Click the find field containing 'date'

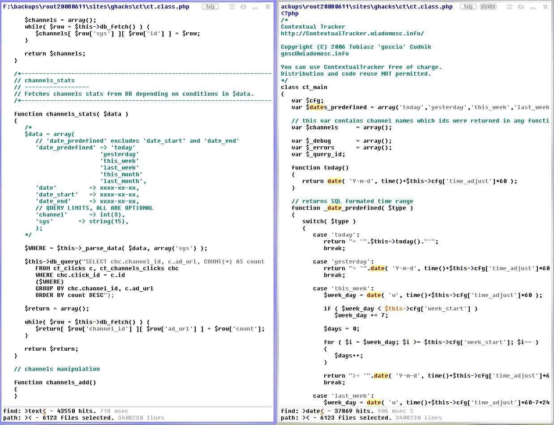pos(313,411)
